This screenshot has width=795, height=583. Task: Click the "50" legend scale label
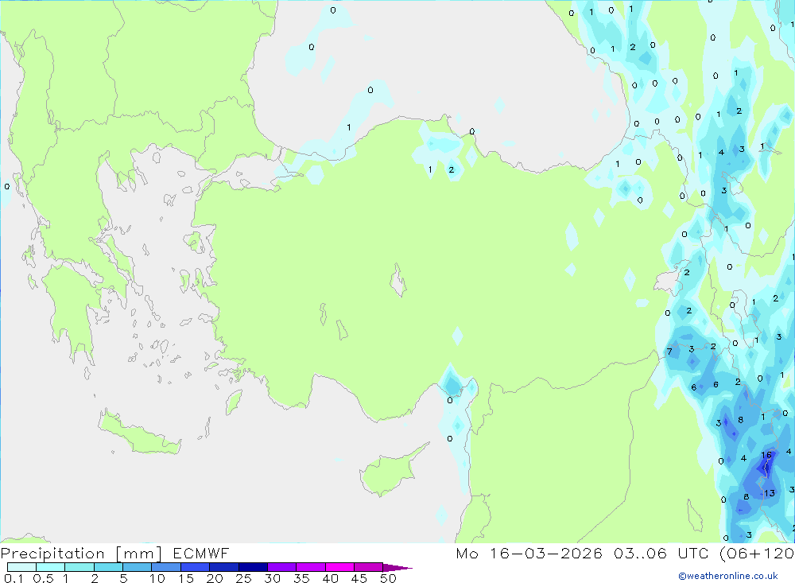tap(389, 578)
